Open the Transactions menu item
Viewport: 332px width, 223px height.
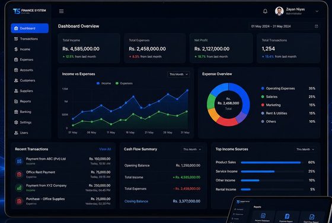[30, 39]
